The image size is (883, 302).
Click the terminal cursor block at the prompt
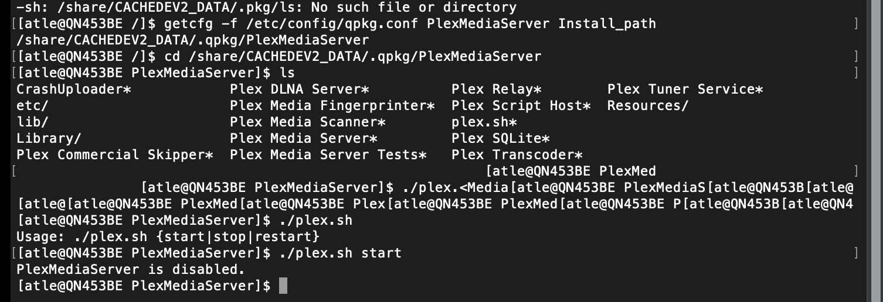point(283,286)
